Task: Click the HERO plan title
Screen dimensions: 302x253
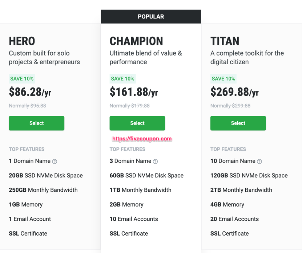Action: click(22, 41)
